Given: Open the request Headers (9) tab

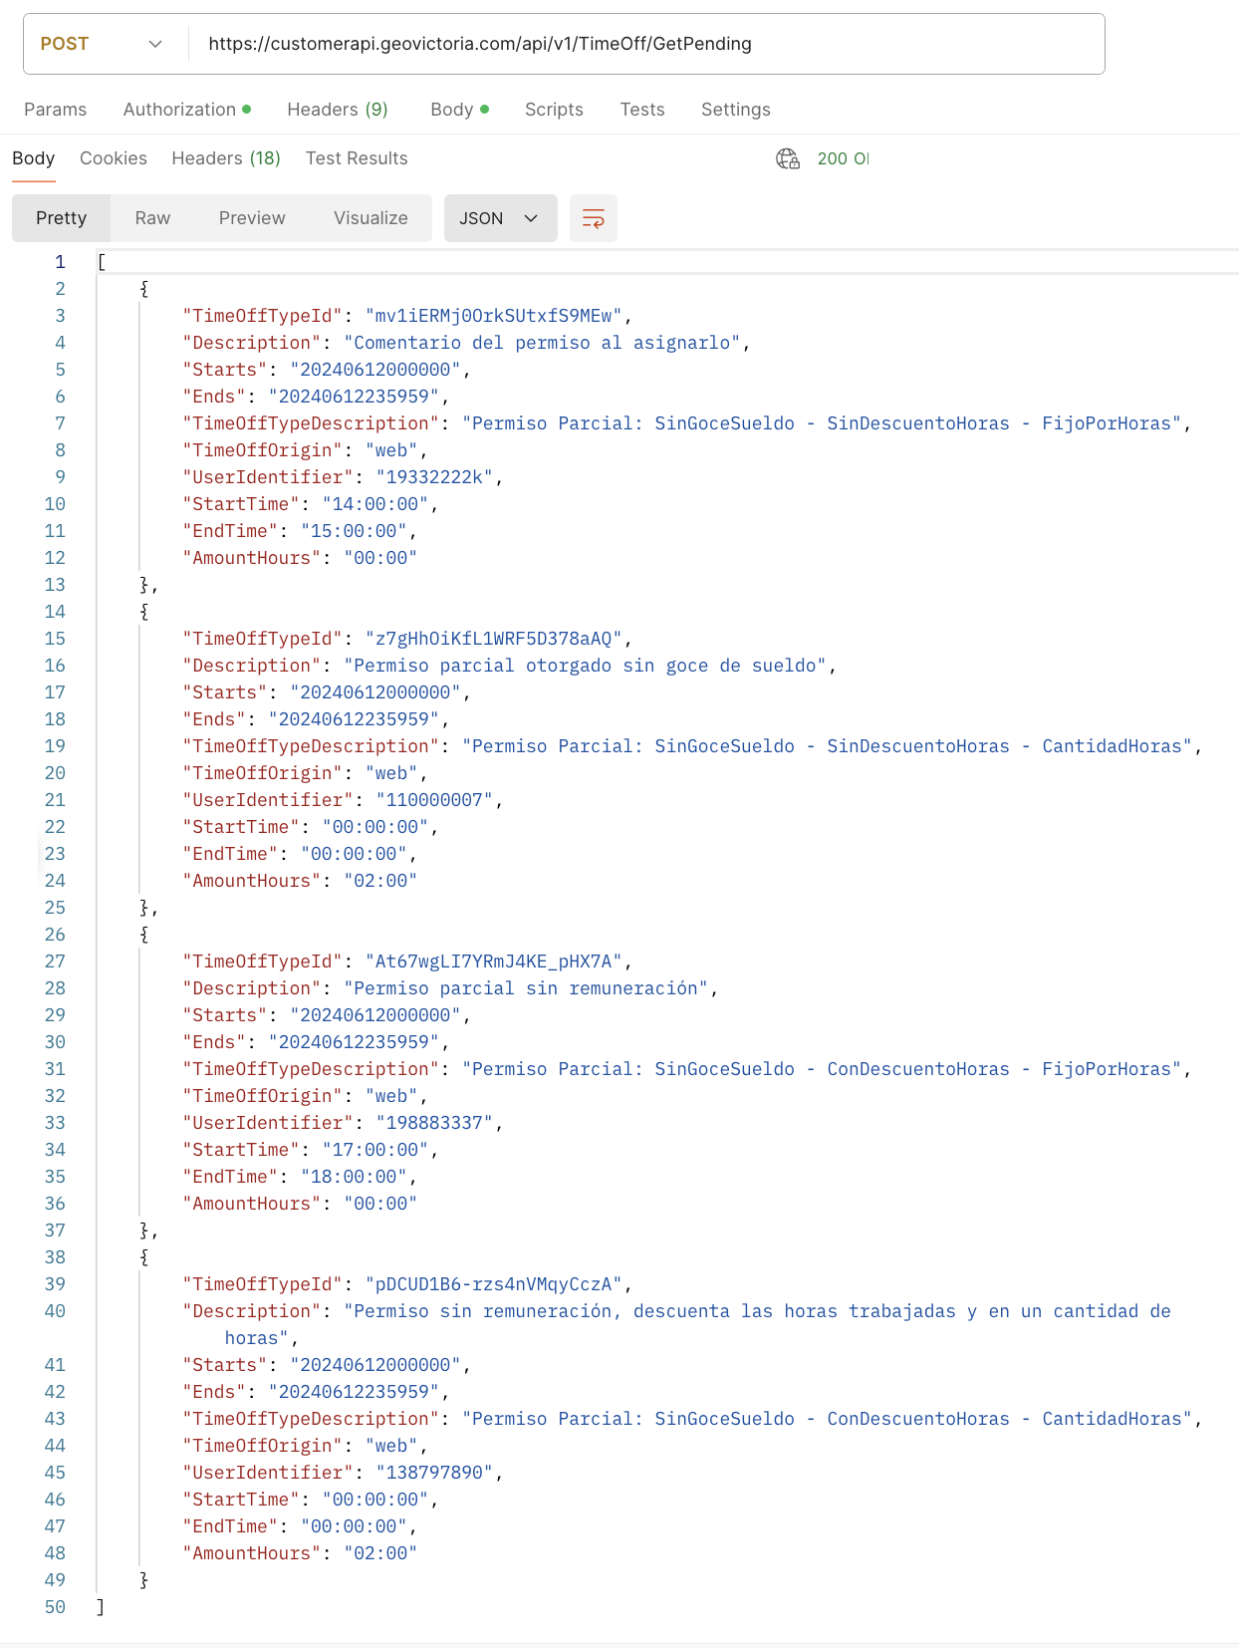Looking at the screenshot, I should (x=337, y=110).
